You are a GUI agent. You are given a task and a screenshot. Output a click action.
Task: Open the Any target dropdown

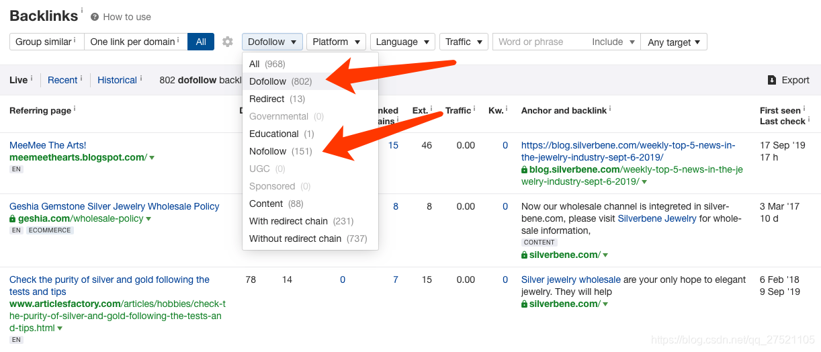pos(673,42)
